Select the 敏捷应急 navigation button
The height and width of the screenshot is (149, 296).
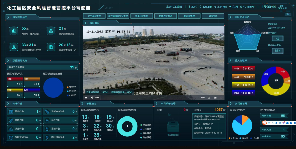pyautogui.click(x=213, y=16)
